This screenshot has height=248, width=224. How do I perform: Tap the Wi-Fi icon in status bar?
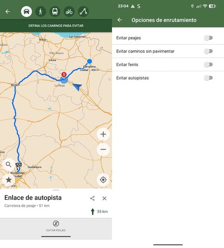[205, 6]
